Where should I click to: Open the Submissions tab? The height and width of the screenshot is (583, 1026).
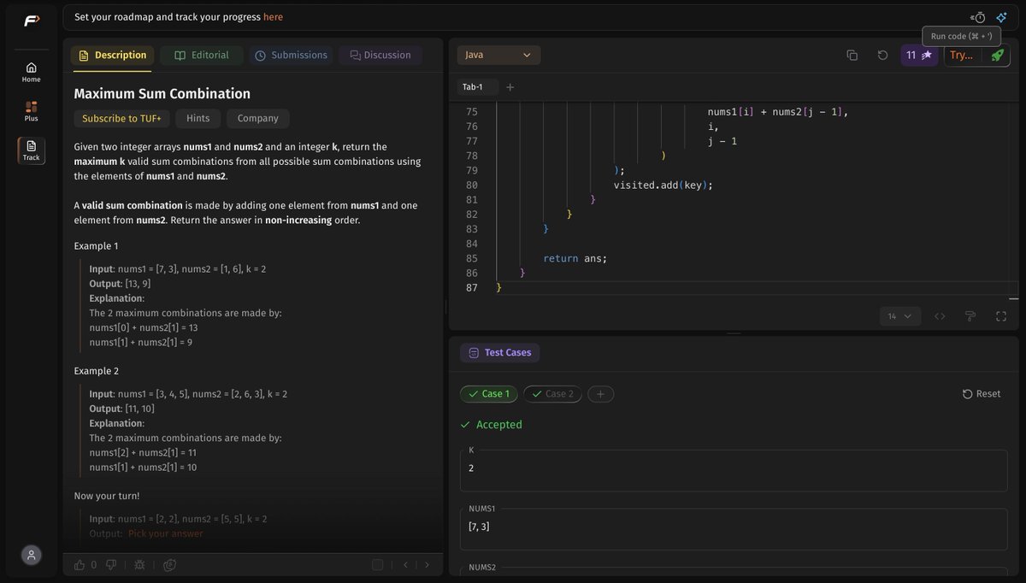pyautogui.click(x=291, y=55)
